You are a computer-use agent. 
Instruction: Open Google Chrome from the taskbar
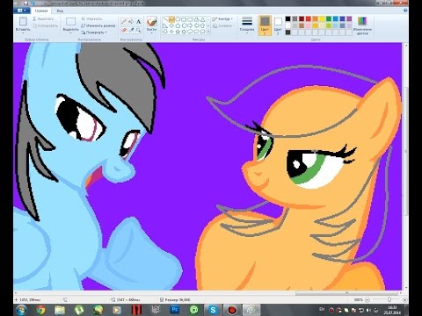coord(40,310)
